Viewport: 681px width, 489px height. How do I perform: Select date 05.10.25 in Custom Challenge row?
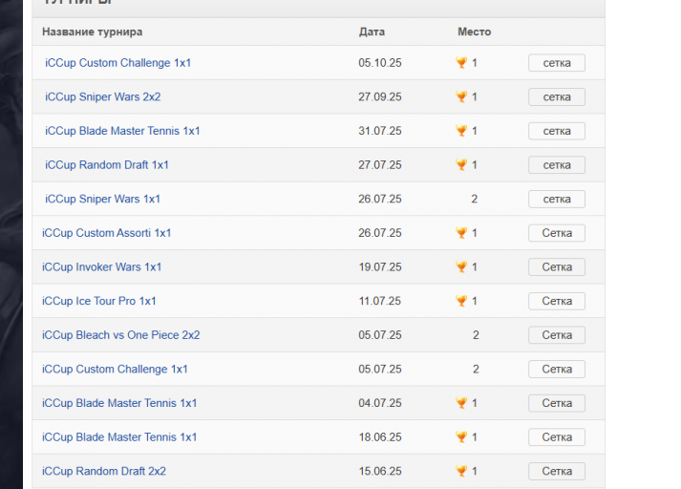point(380,63)
